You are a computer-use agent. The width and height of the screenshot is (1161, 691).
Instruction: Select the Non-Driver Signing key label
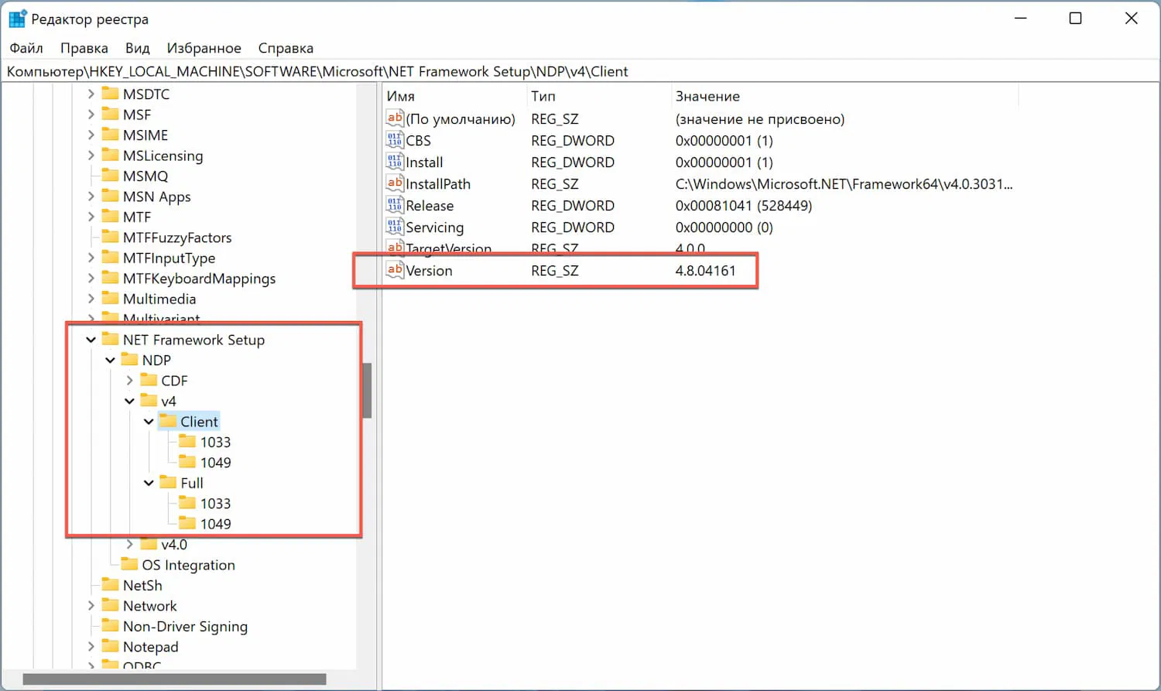click(185, 627)
